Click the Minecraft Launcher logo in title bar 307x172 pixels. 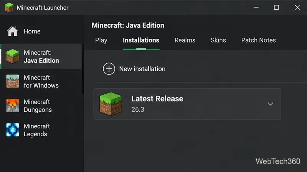[9, 7]
